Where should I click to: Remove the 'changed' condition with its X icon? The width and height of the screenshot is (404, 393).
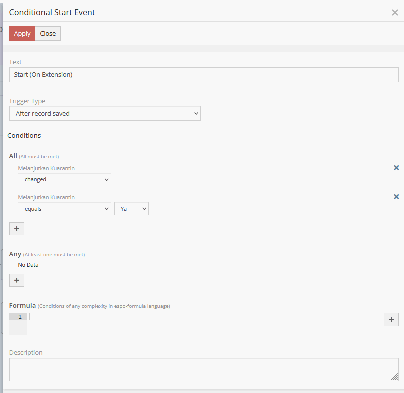pyautogui.click(x=396, y=168)
